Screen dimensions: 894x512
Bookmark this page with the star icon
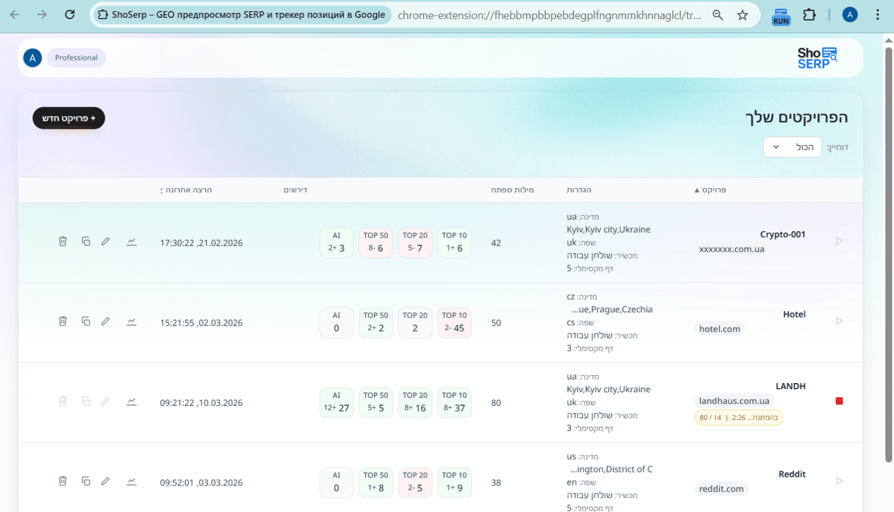click(x=743, y=15)
